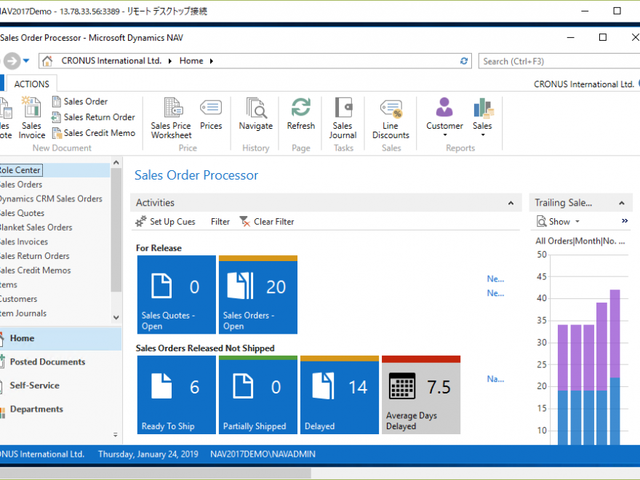
Task: Refresh the page using the ribbon
Action: 301,114
